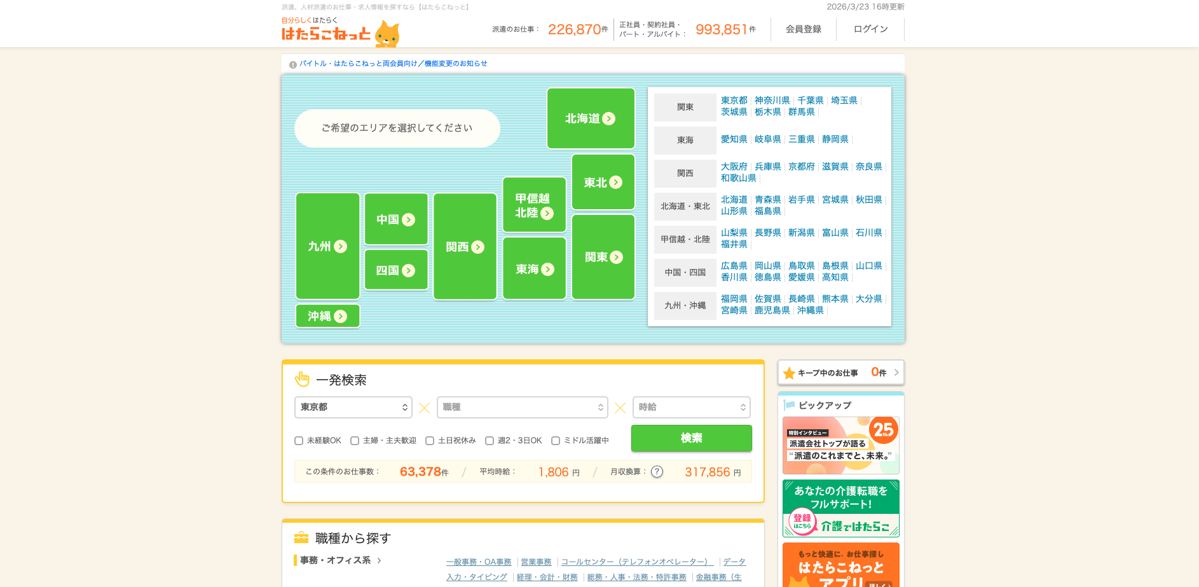Viewport: 1199px width, 587px height.
Task: Open the 介護ではたらこ banner
Action: coord(840,508)
